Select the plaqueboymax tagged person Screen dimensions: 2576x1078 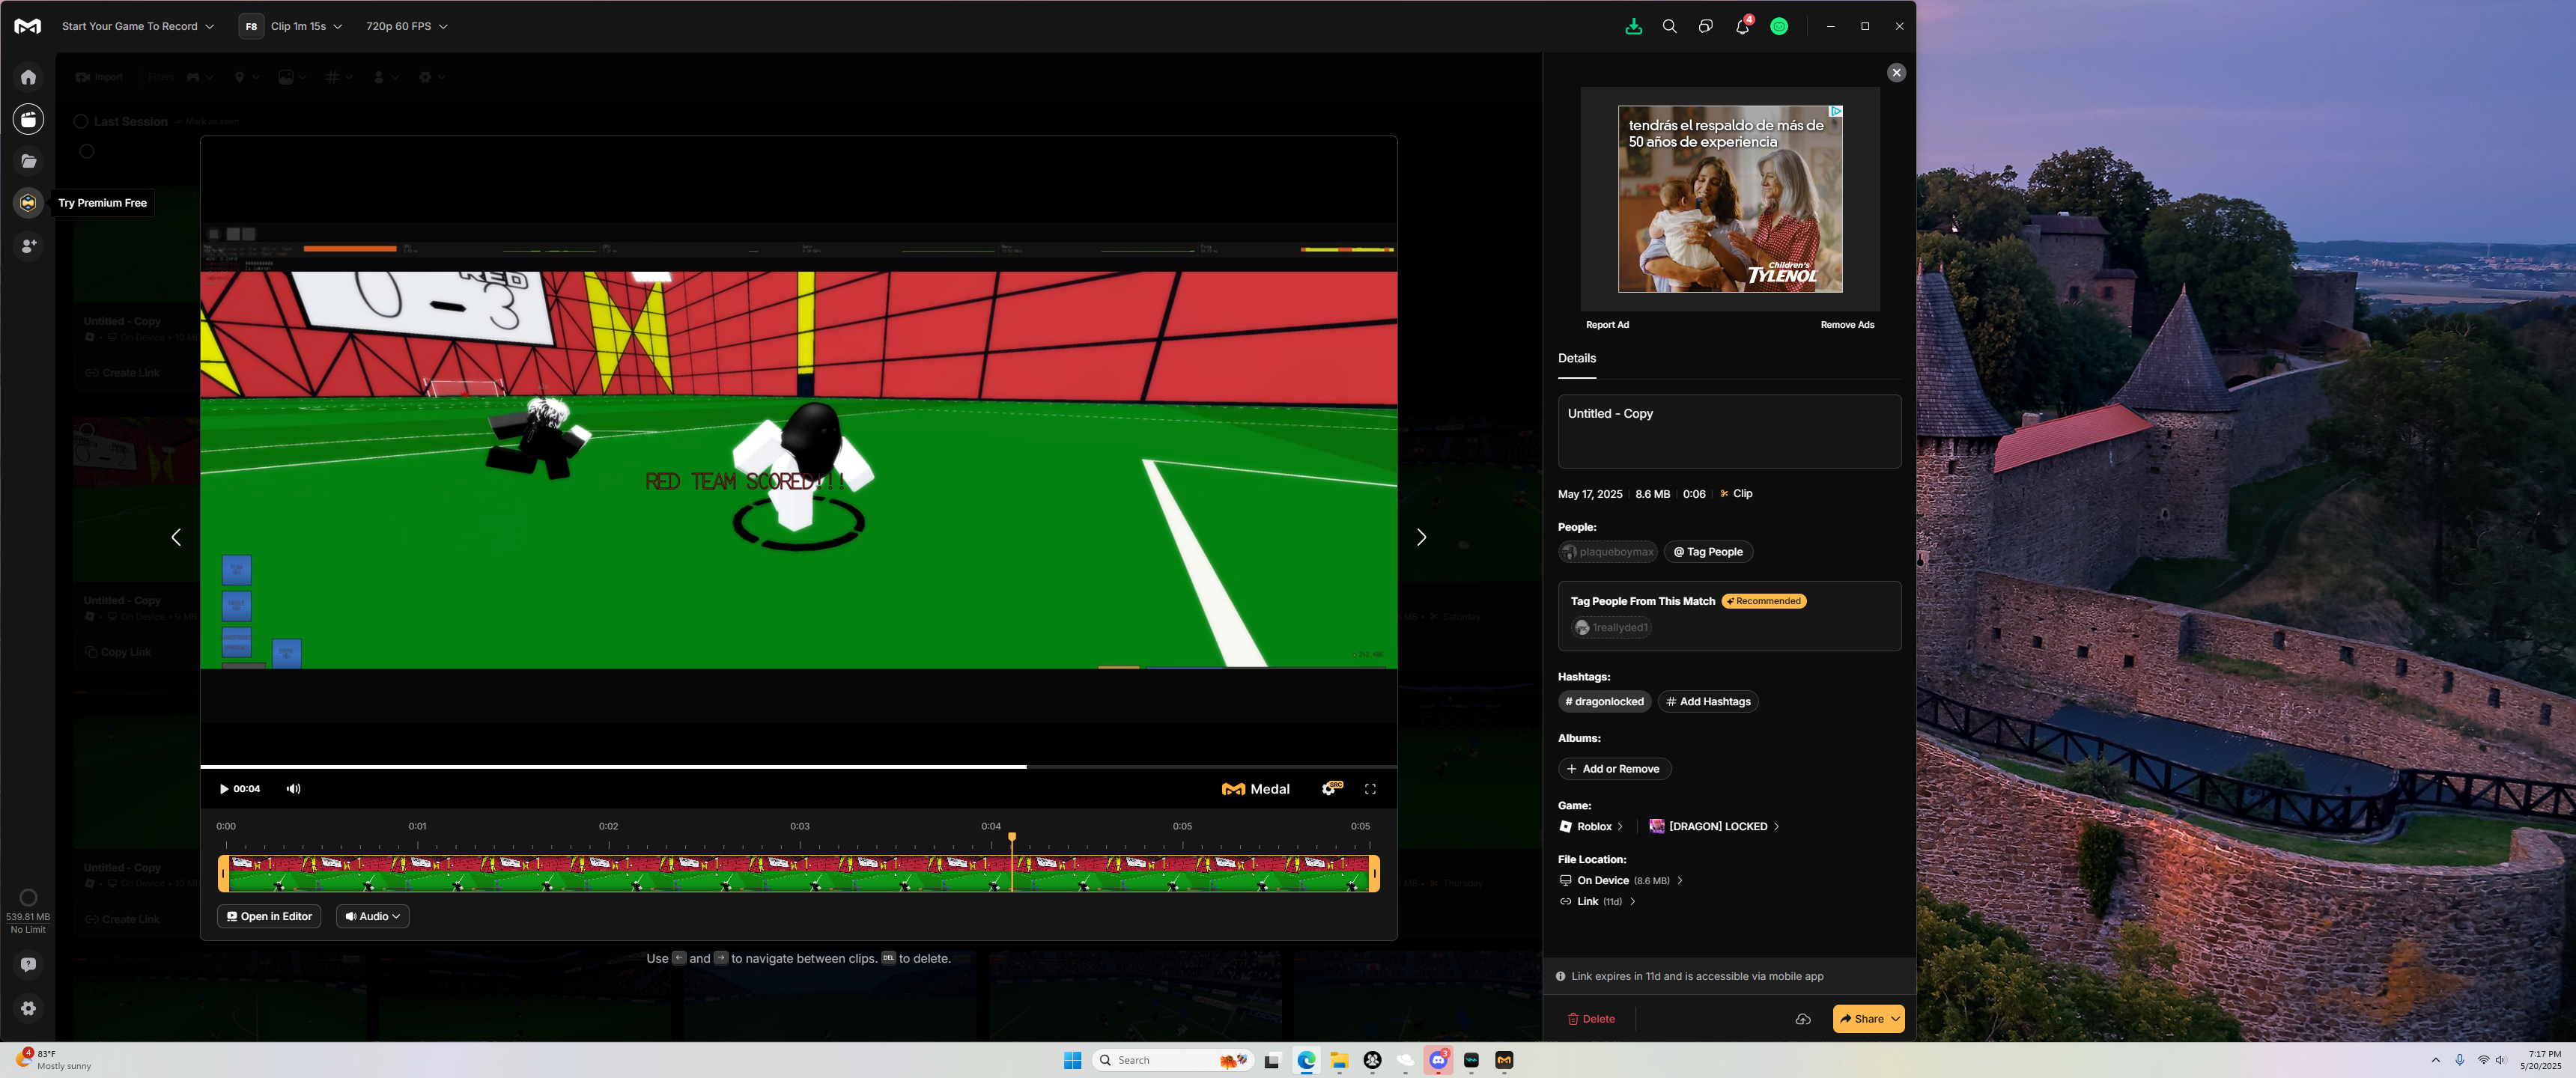point(1607,552)
